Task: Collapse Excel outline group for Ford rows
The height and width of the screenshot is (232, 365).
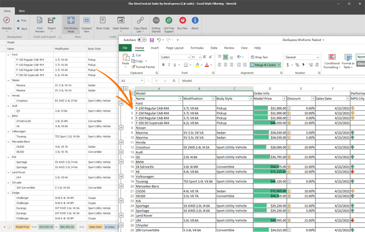Action: tap(121, 103)
